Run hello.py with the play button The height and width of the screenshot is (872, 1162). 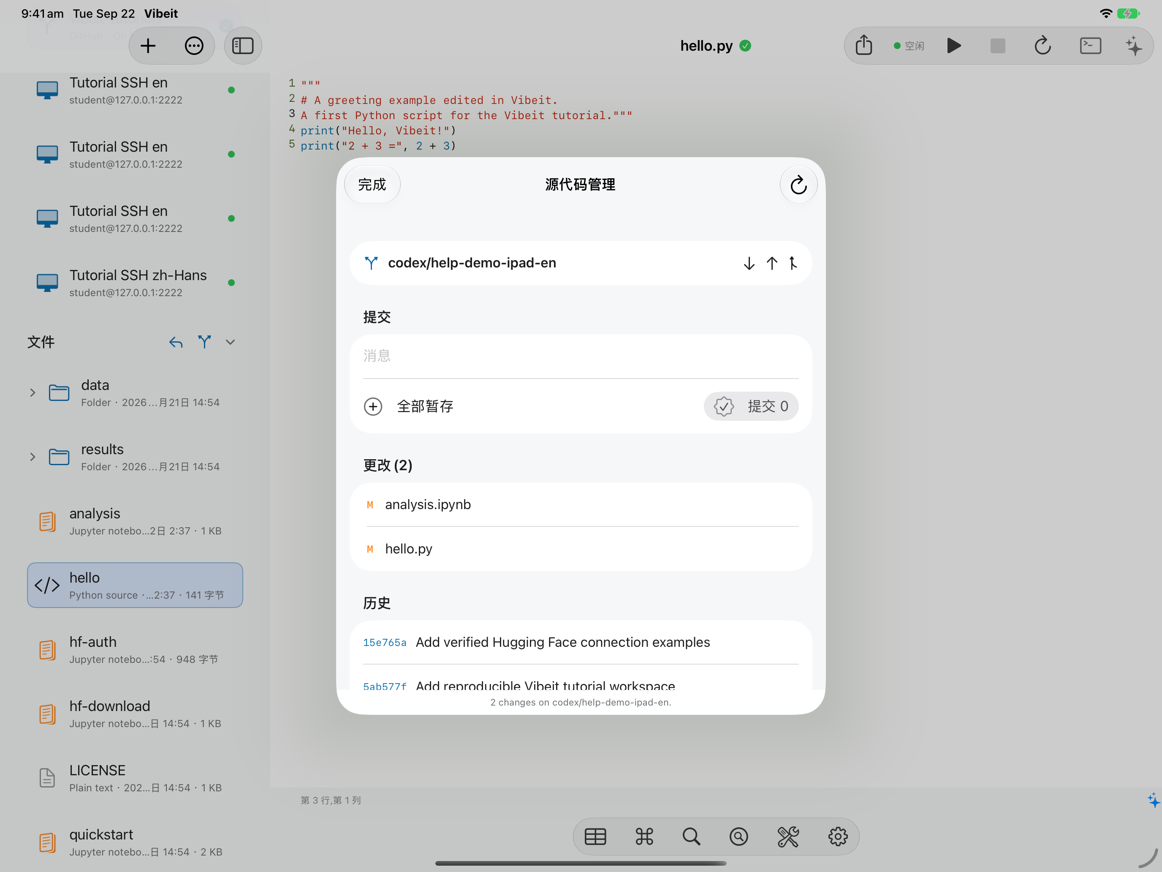click(x=954, y=46)
